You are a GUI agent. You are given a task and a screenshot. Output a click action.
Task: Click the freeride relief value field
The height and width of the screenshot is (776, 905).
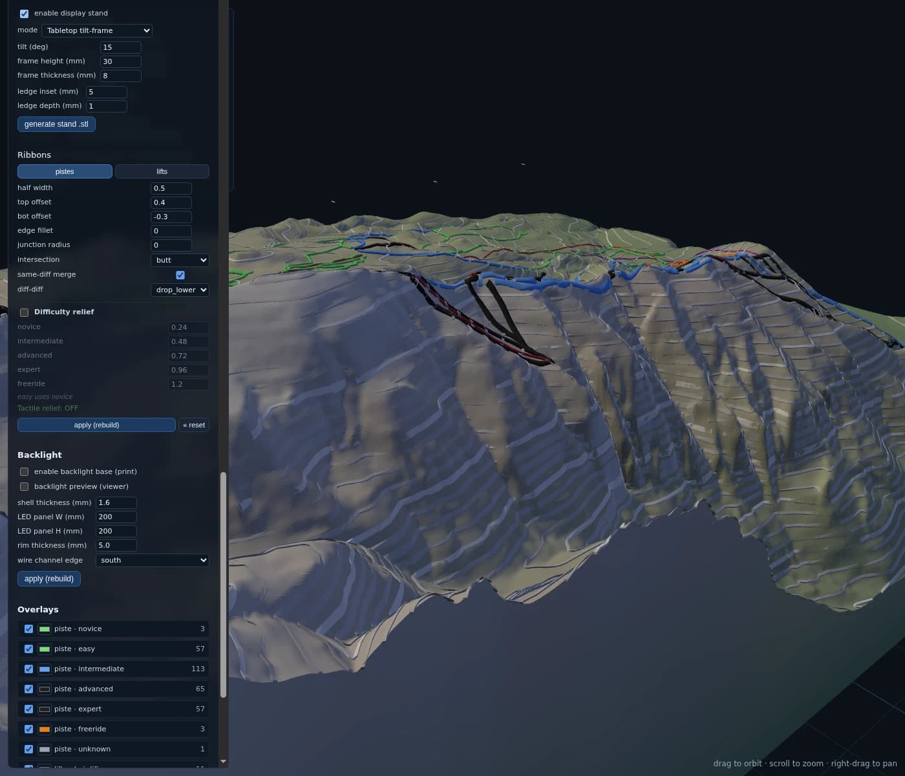(189, 384)
